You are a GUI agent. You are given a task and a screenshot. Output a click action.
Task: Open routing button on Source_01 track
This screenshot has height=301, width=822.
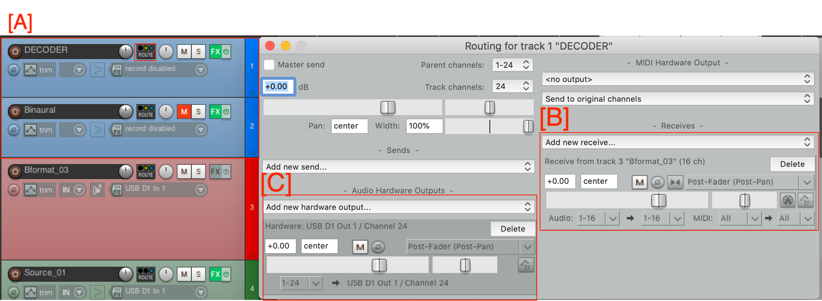[145, 274]
